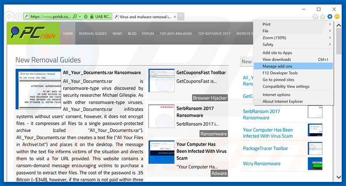This screenshot has height=186, width=346.
Task: Click the Home house icon
Action: coord(315,17)
